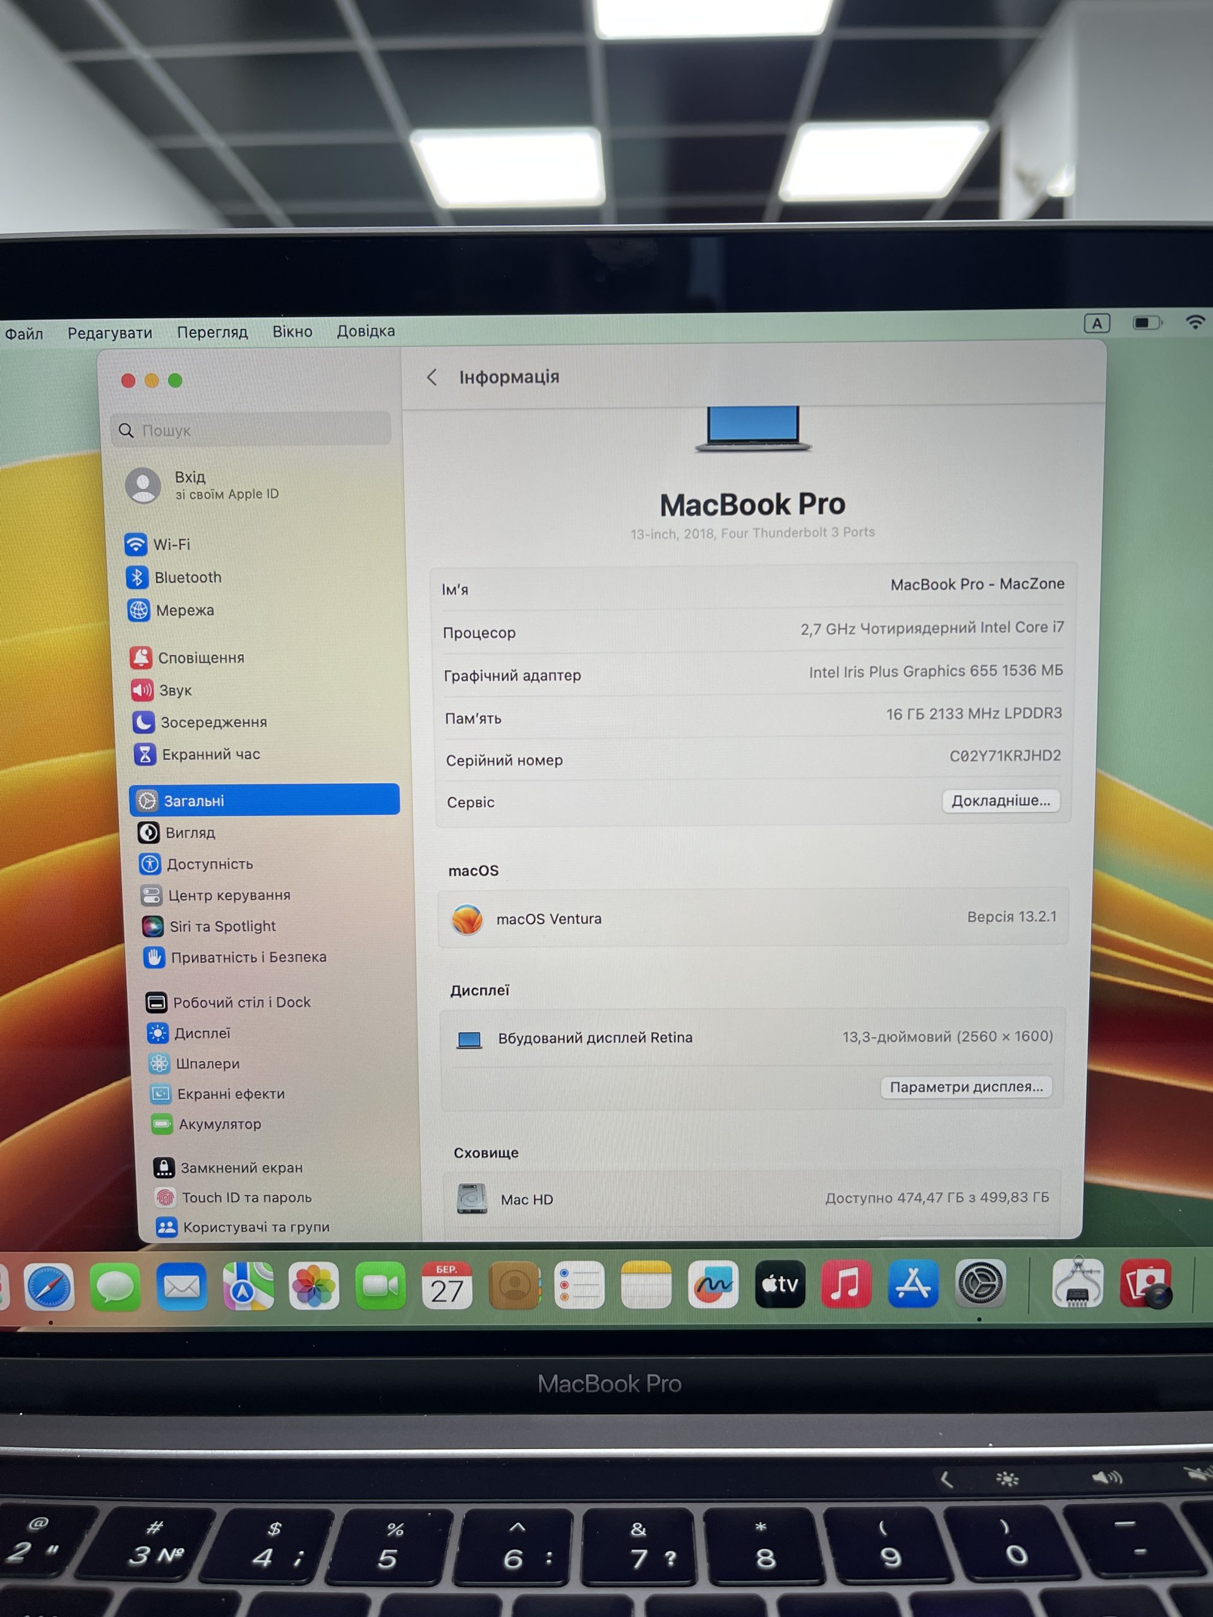1213x1617 pixels.
Task: Select Загальні in sidebar
Action: tap(265, 800)
